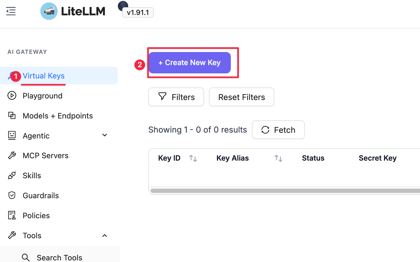Expand the Agentic section chevron
420x262 pixels.
point(105,135)
